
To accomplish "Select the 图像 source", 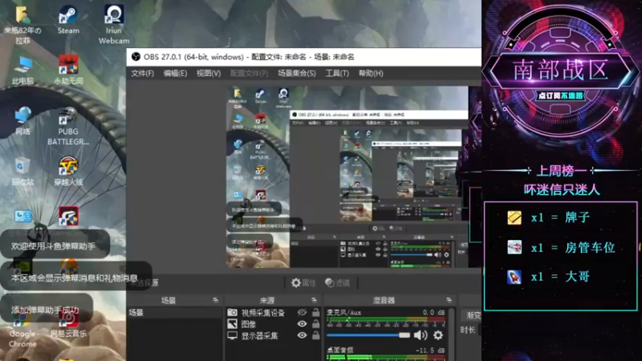I will [x=249, y=324].
